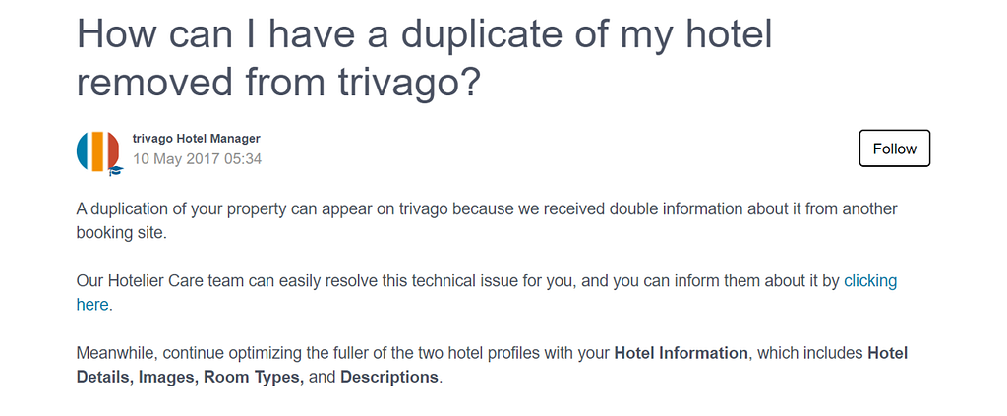
Task: Click the "booking site." text line
Action: [x=121, y=232]
